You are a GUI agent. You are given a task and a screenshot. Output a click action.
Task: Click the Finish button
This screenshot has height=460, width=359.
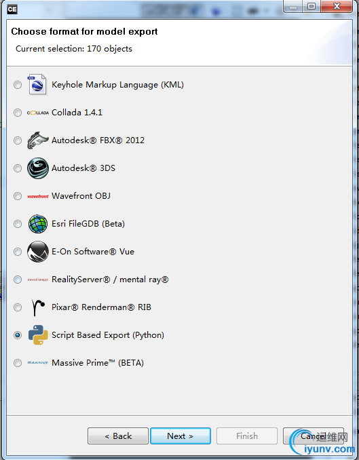247,436
